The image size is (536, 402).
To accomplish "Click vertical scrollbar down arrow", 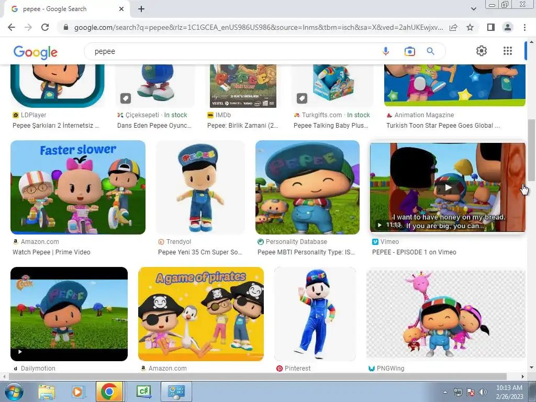I will (531, 368).
